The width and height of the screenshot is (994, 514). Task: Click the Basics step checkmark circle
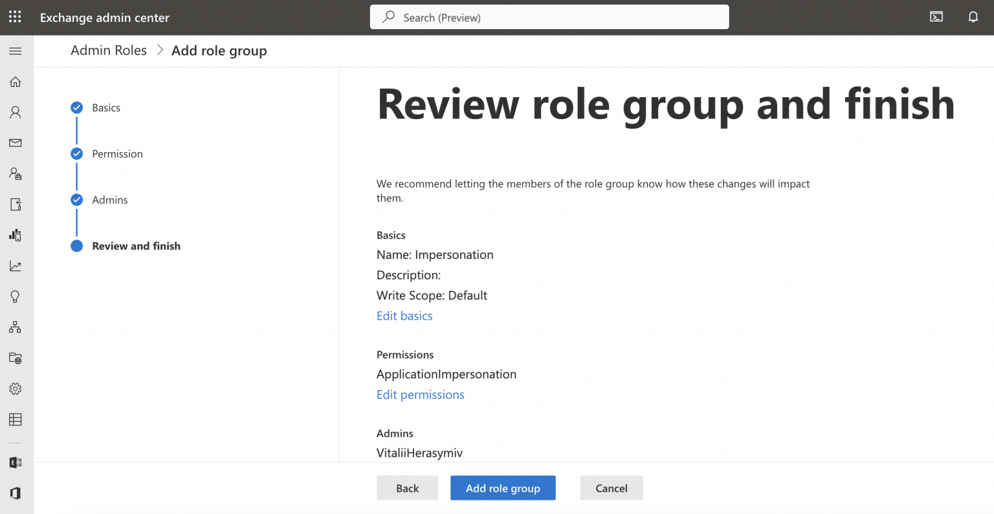click(76, 107)
